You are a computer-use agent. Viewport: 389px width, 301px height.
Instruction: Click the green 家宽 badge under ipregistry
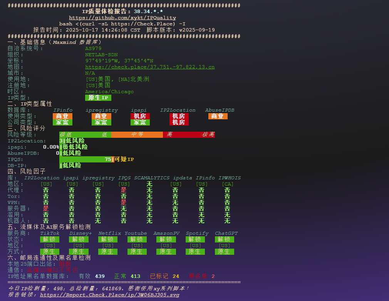click(101, 122)
